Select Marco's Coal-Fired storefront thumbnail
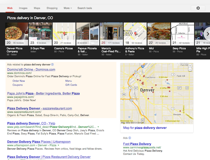Screen dimensions: 210x160 111,34
